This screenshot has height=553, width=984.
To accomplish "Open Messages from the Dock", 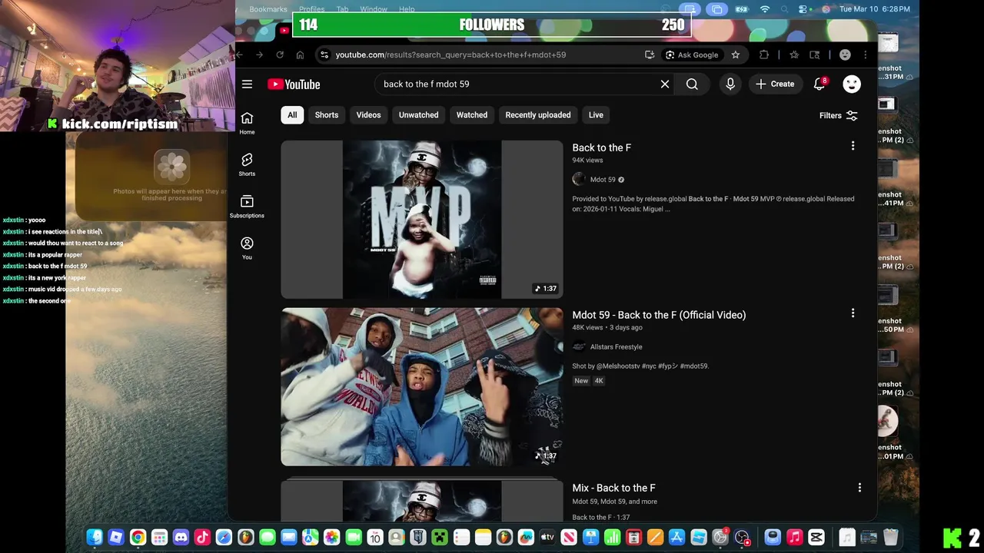I will click(267, 538).
